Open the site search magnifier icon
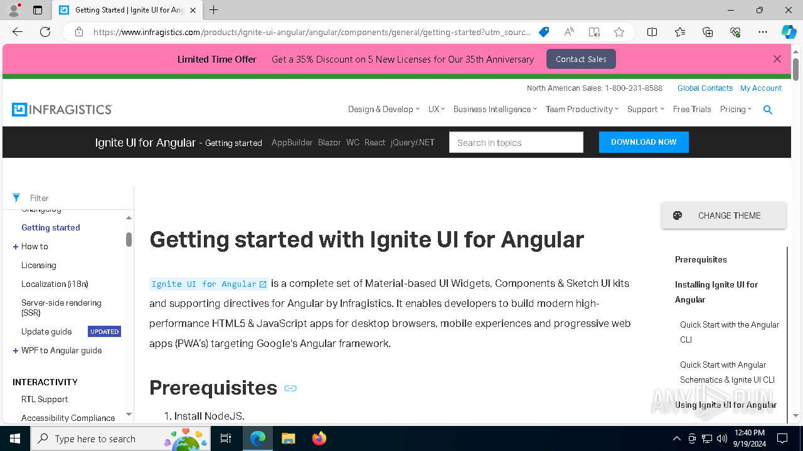 768,110
